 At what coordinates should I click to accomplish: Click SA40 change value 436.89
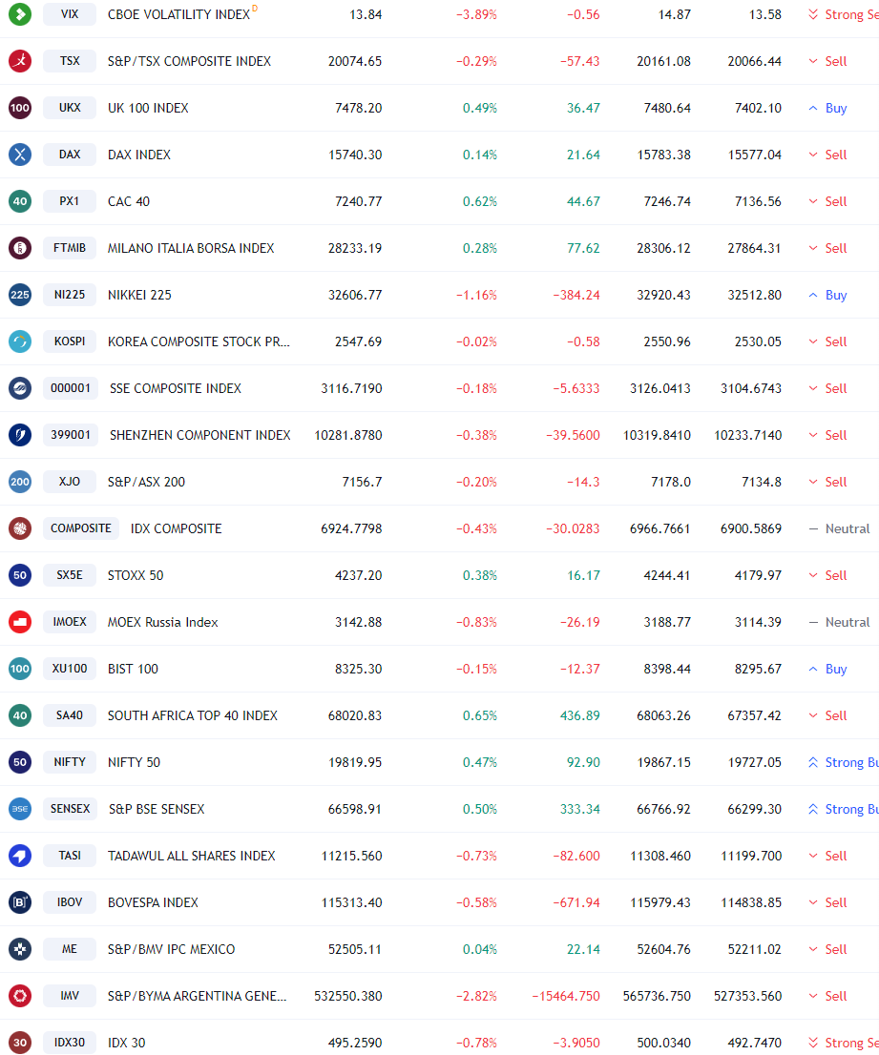(x=579, y=715)
